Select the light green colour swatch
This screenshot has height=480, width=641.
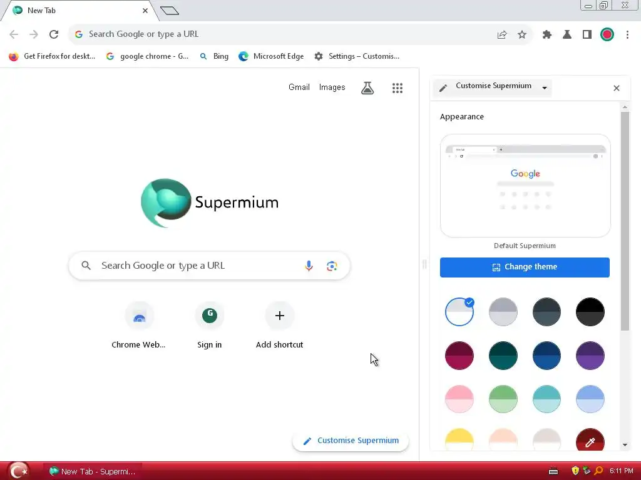coord(503,399)
